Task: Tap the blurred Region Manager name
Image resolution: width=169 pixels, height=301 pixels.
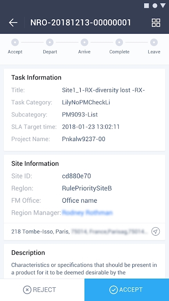Action: point(87,213)
